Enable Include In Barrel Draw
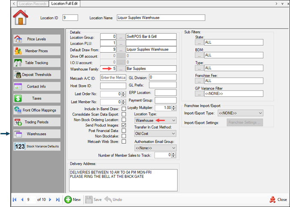Screen dimensions: 290x207 tap(124, 109)
